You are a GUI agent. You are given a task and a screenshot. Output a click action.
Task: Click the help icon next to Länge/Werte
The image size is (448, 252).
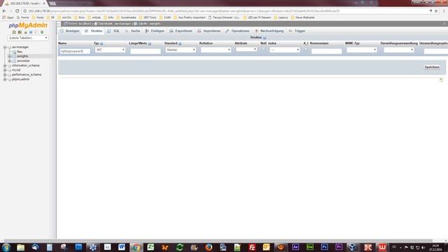click(x=149, y=43)
